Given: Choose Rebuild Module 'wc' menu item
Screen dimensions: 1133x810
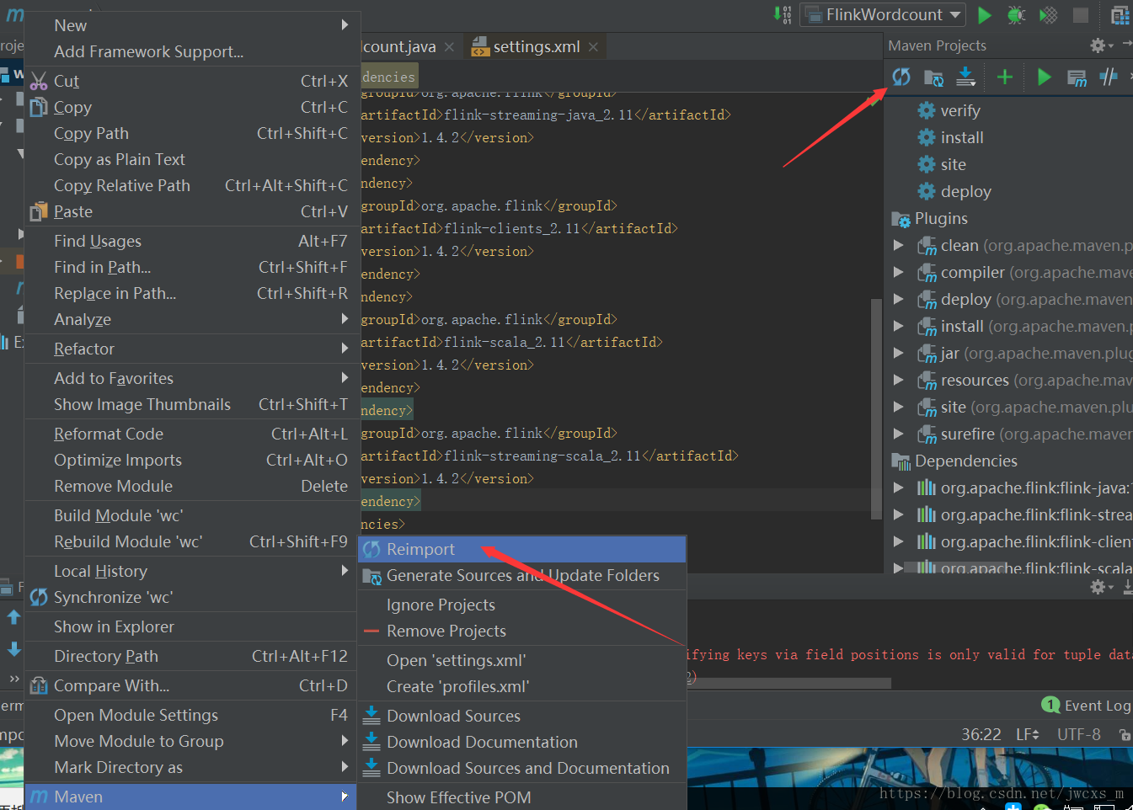Looking at the screenshot, I should tap(190, 541).
